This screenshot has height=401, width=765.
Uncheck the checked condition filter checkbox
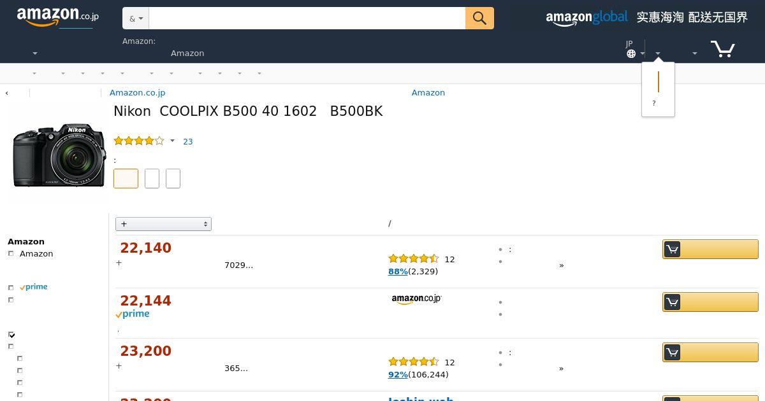point(11,335)
